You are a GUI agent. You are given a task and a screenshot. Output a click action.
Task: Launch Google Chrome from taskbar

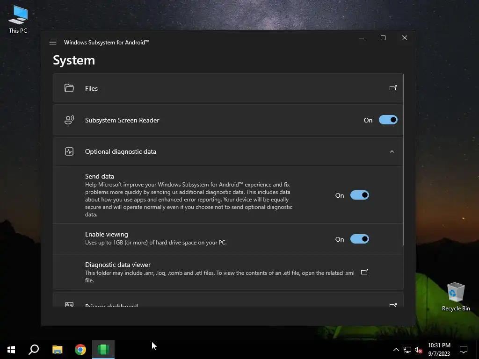(80, 350)
